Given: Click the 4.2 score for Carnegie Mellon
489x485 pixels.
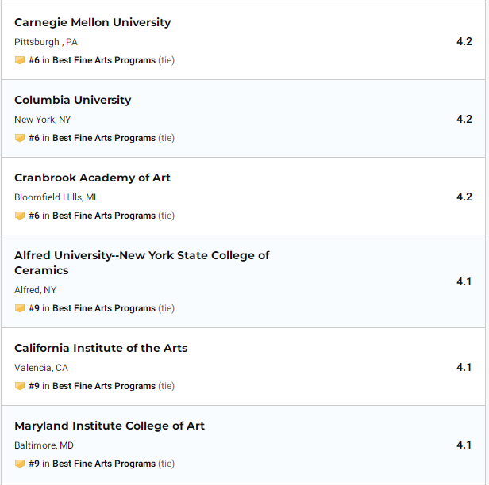Looking at the screenshot, I should click(464, 41).
